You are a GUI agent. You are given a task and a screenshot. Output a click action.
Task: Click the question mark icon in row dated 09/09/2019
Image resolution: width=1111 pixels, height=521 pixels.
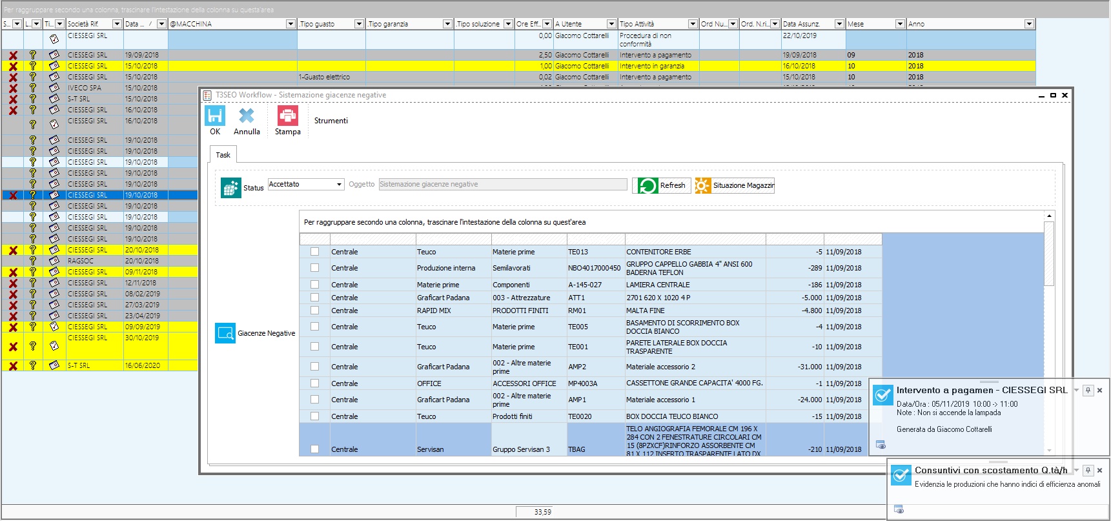[x=33, y=327]
